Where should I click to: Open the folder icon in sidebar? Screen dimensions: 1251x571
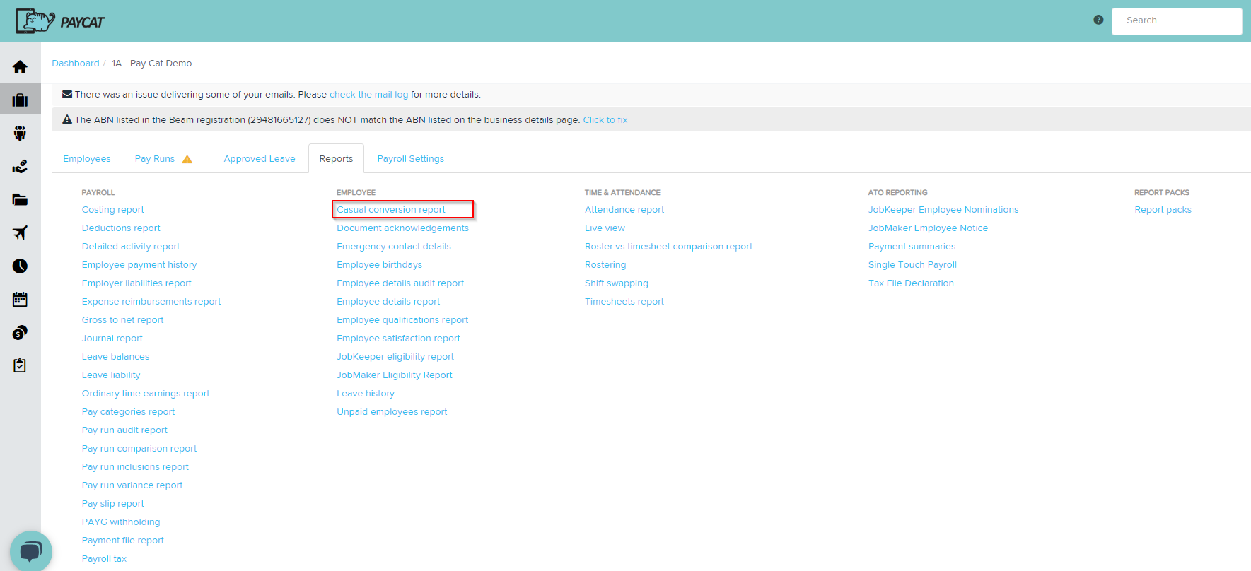20,200
